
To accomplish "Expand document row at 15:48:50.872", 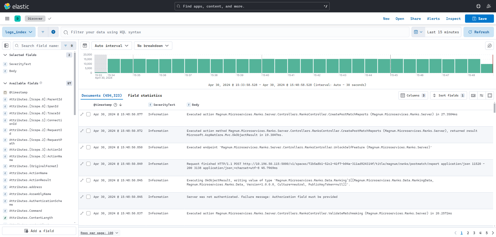I will click(82, 131).
